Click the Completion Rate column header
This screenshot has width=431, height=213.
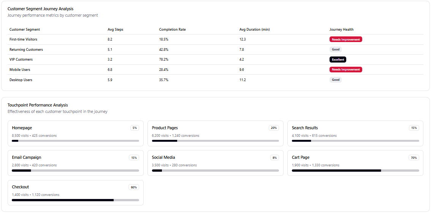click(172, 30)
